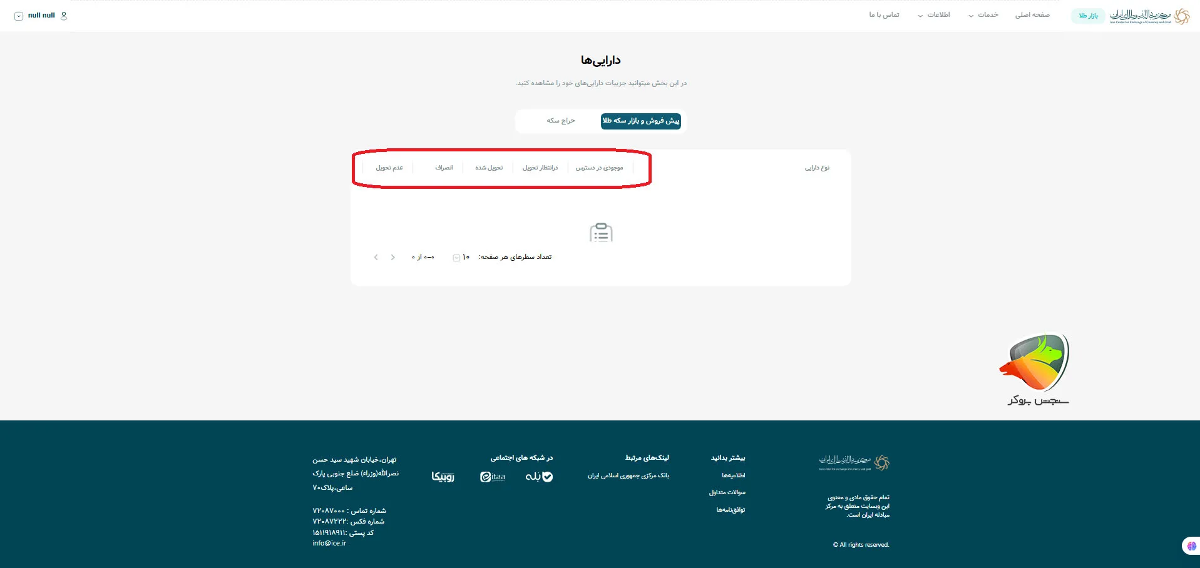Select the درانتظار تحویل filter tab

(x=540, y=167)
